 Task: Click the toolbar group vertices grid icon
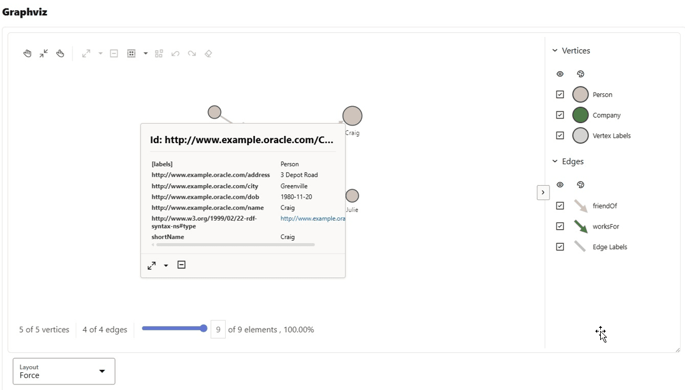131,54
